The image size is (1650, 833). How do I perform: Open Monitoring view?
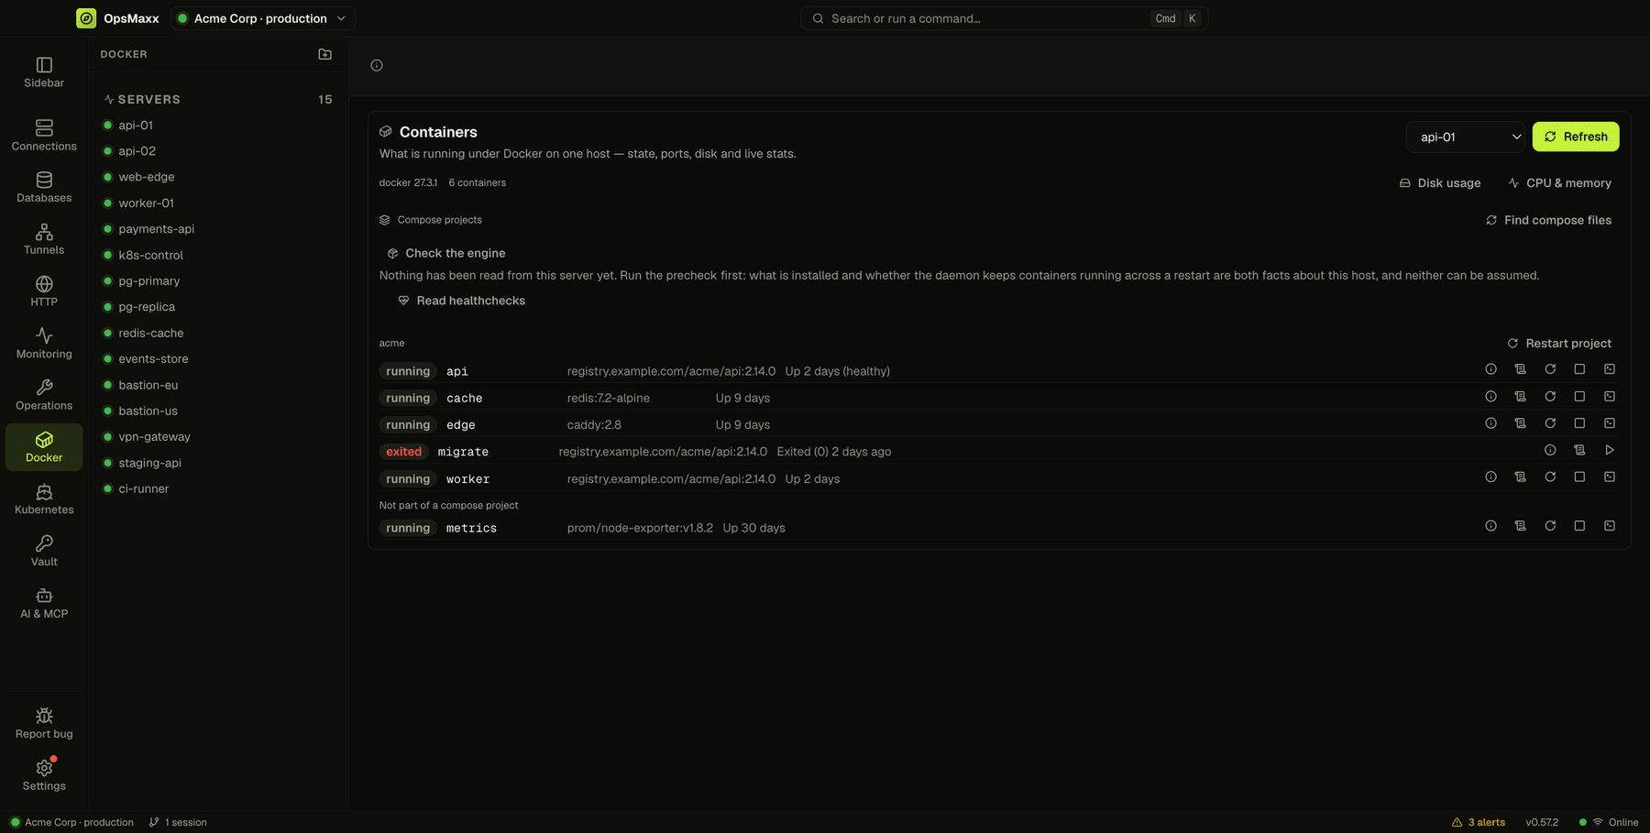click(44, 344)
